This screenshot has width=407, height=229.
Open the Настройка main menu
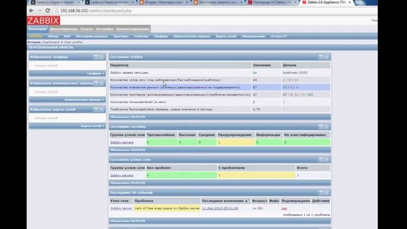(x=104, y=29)
